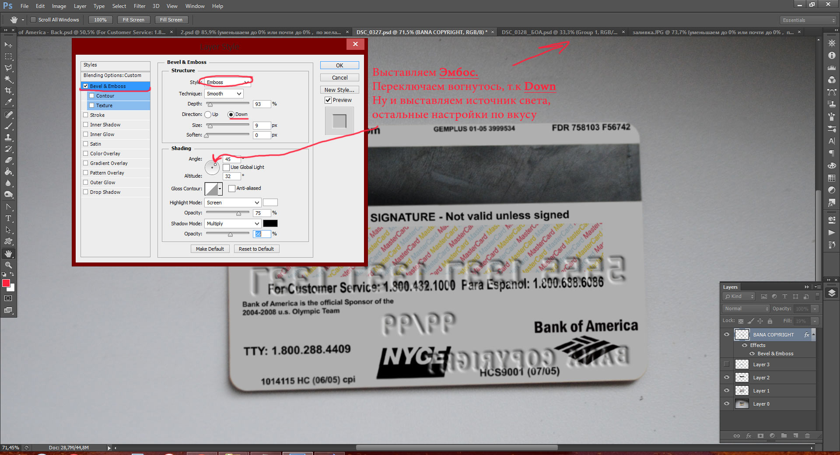
Task: Select the Rectangular Marquee tool
Action: point(8,56)
